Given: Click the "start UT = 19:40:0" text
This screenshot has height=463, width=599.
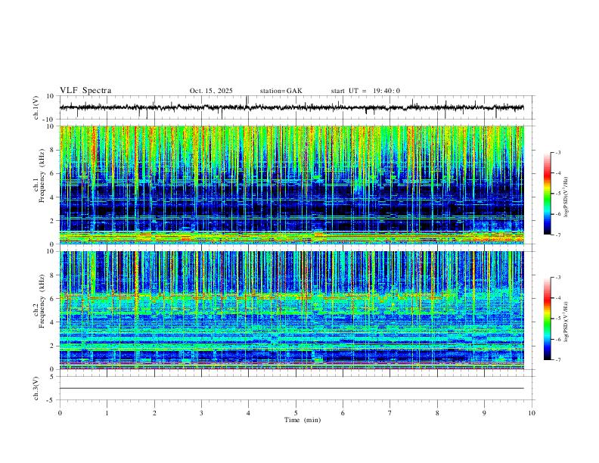Looking at the screenshot, I should pos(365,91).
